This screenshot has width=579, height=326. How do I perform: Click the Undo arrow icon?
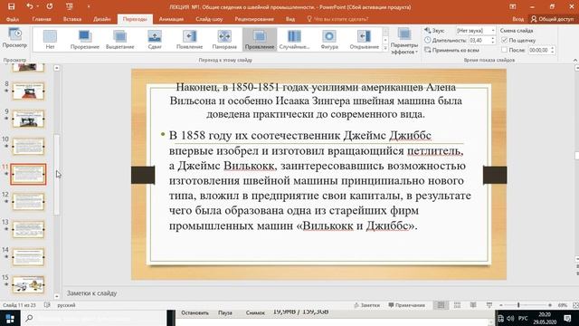[x=30, y=6]
